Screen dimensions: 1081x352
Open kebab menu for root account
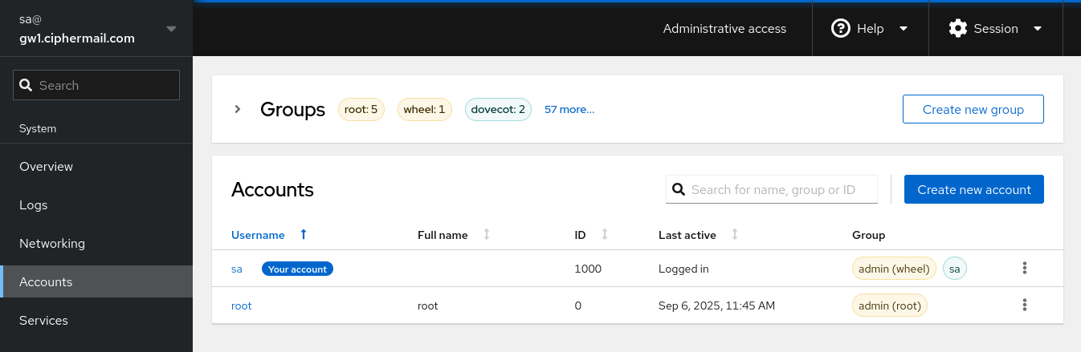coord(1024,305)
